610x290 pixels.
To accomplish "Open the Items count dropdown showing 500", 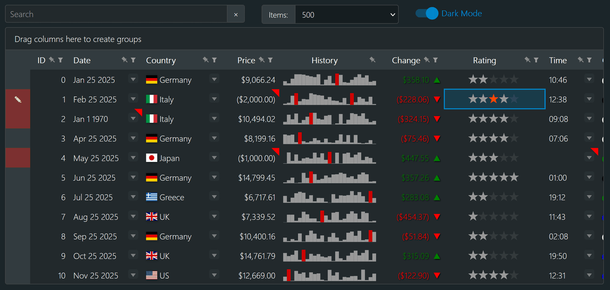I will click(x=347, y=15).
